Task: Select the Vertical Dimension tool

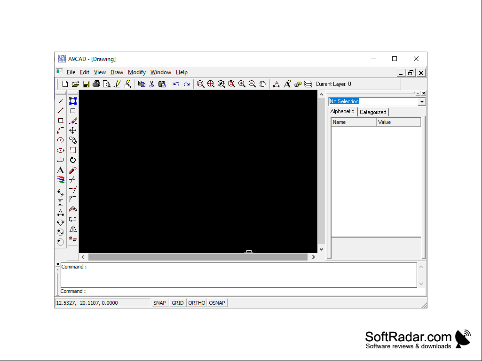Action: coord(61,203)
